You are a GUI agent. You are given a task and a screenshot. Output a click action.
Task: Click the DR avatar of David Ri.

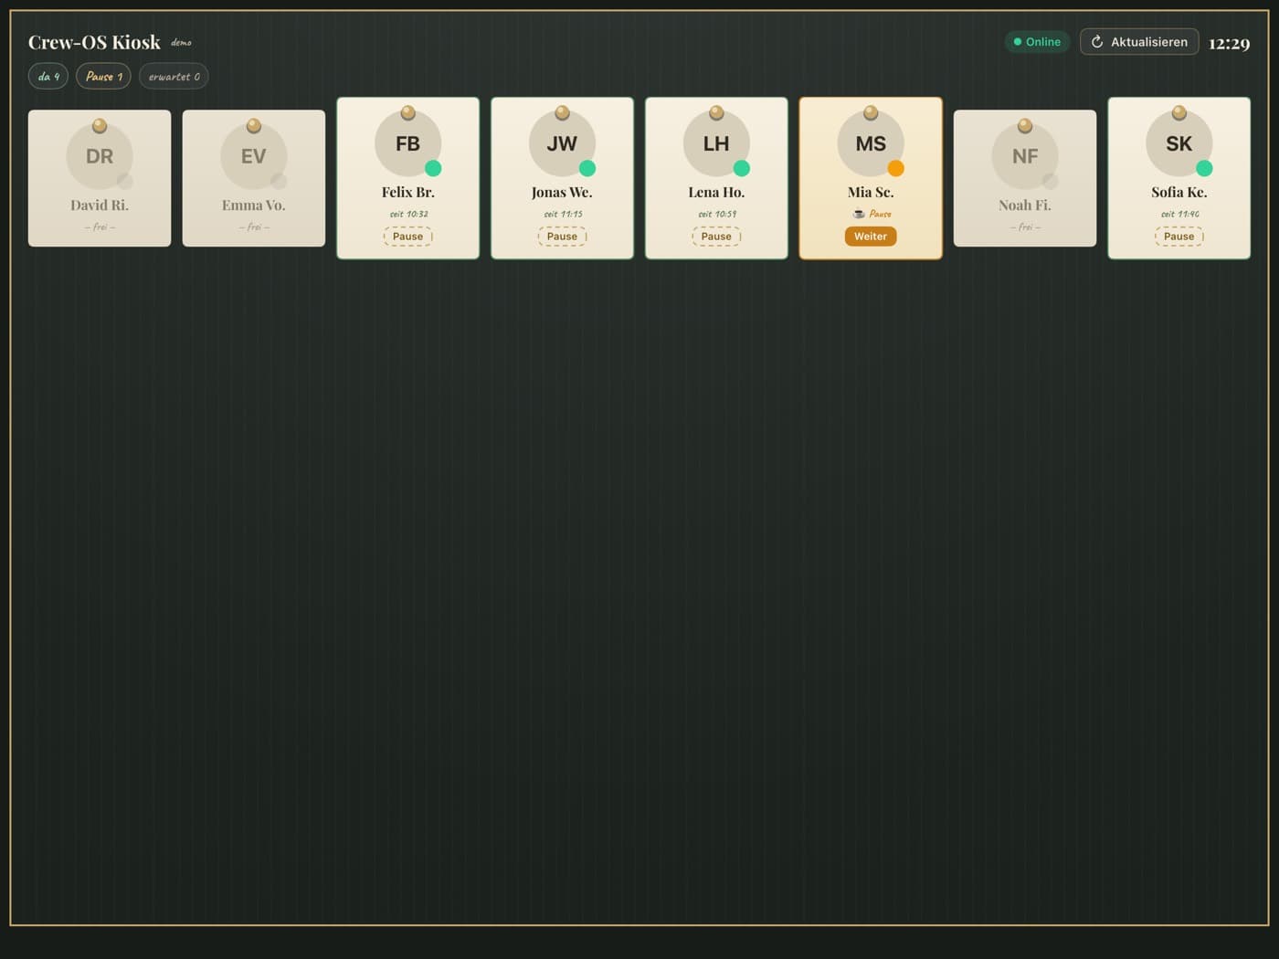[100, 156]
